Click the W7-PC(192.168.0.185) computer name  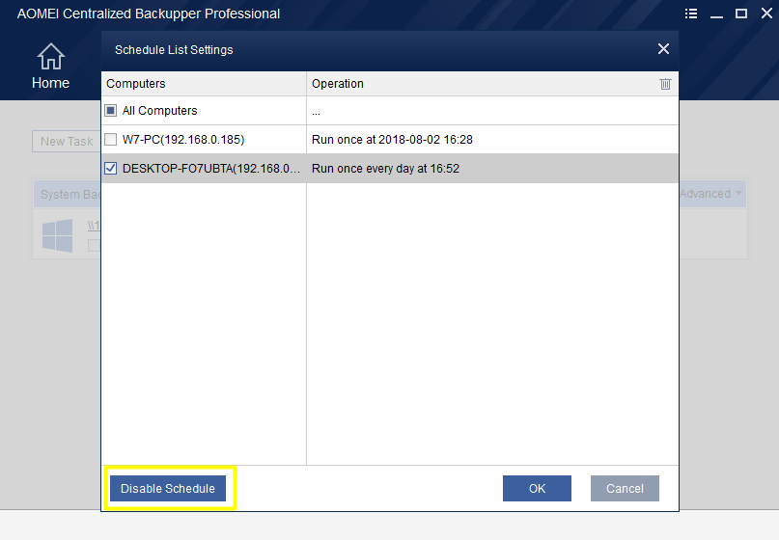click(183, 140)
